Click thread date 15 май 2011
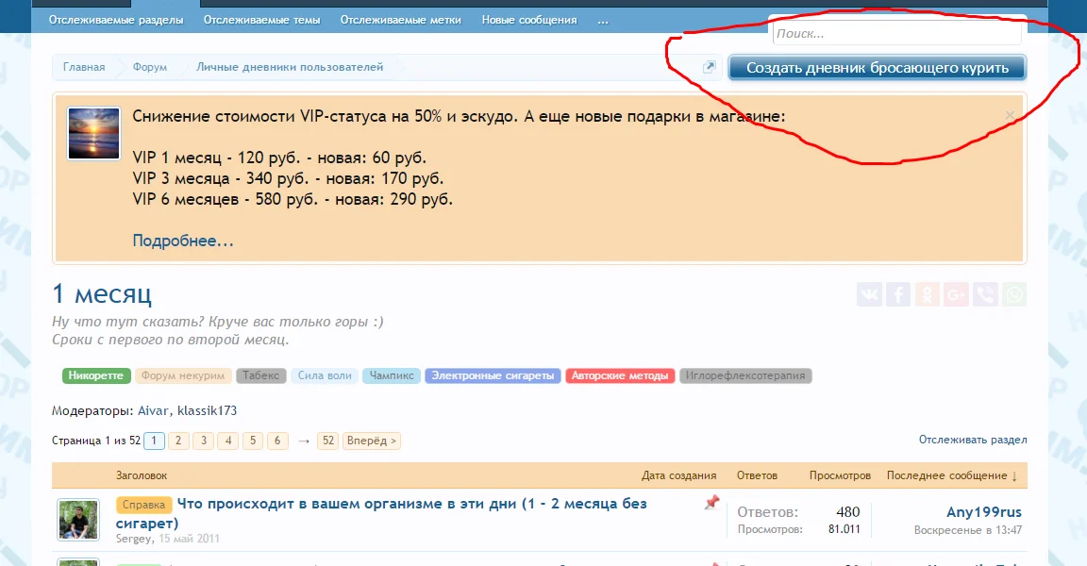The width and height of the screenshot is (1087, 566). click(x=190, y=539)
